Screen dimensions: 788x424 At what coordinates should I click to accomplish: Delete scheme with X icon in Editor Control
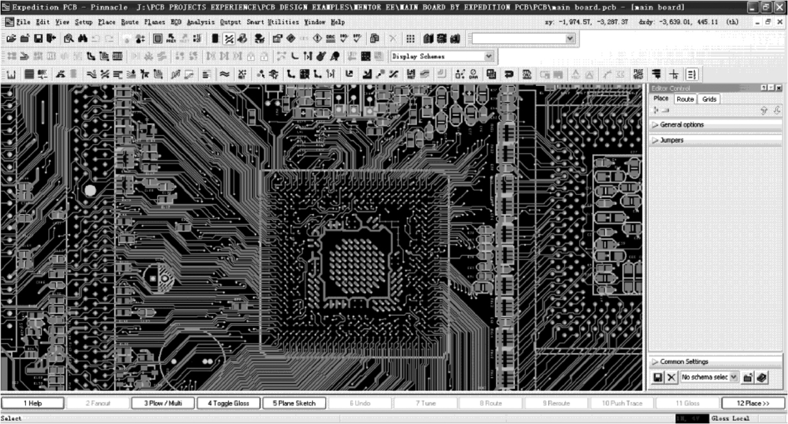pyautogui.click(x=671, y=377)
